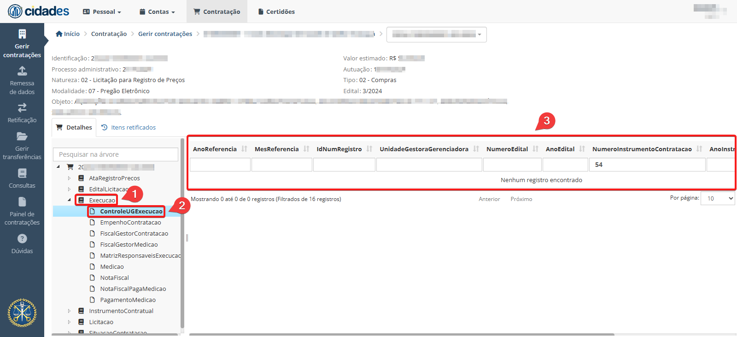Select the MatrizResponsaveisExecucao tree item
This screenshot has height=337, width=737.
pos(140,255)
